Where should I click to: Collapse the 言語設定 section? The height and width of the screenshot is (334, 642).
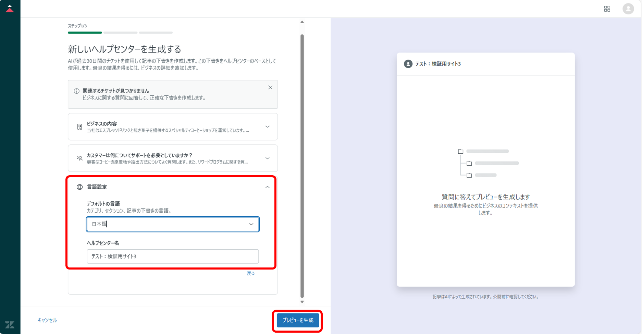click(267, 187)
